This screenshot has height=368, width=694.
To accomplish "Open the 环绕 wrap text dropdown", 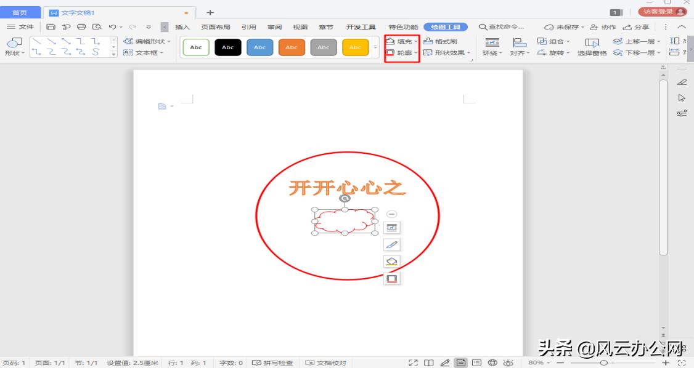I will coord(492,47).
